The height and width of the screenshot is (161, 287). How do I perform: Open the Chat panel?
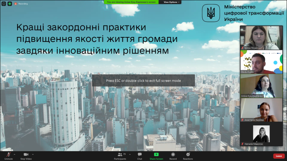click(140, 155)
